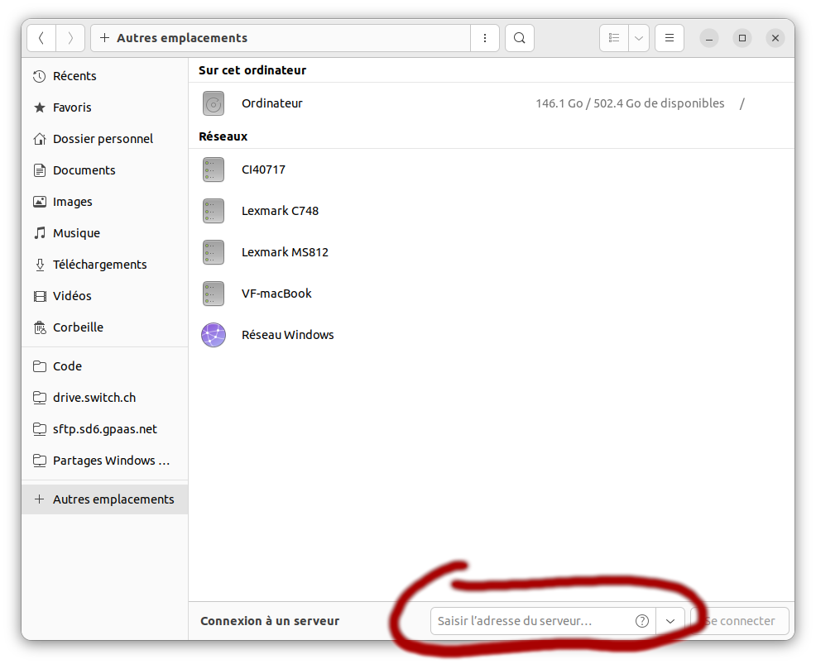Click the back navigation arrow
This screenshot has width=816, height=664.
point(41,38)
